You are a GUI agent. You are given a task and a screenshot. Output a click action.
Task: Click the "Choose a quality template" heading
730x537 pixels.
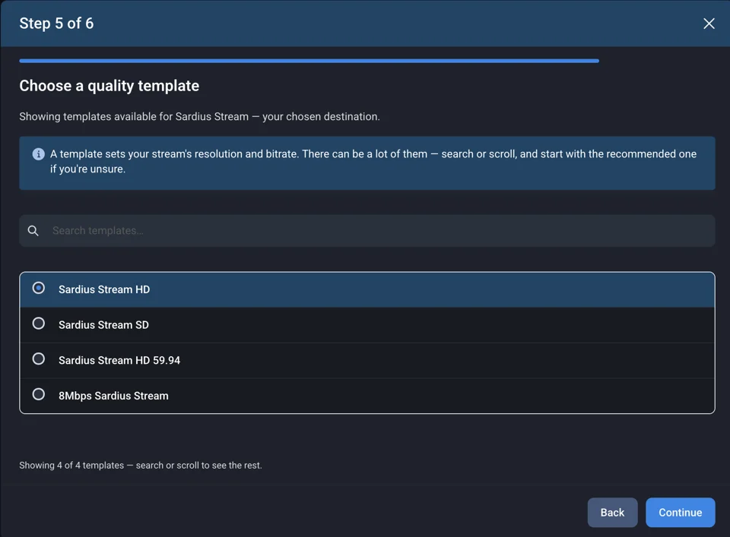coord(109,86)
